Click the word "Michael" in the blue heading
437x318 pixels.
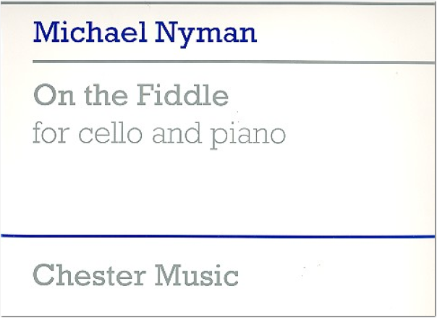[x=90, y=32]
